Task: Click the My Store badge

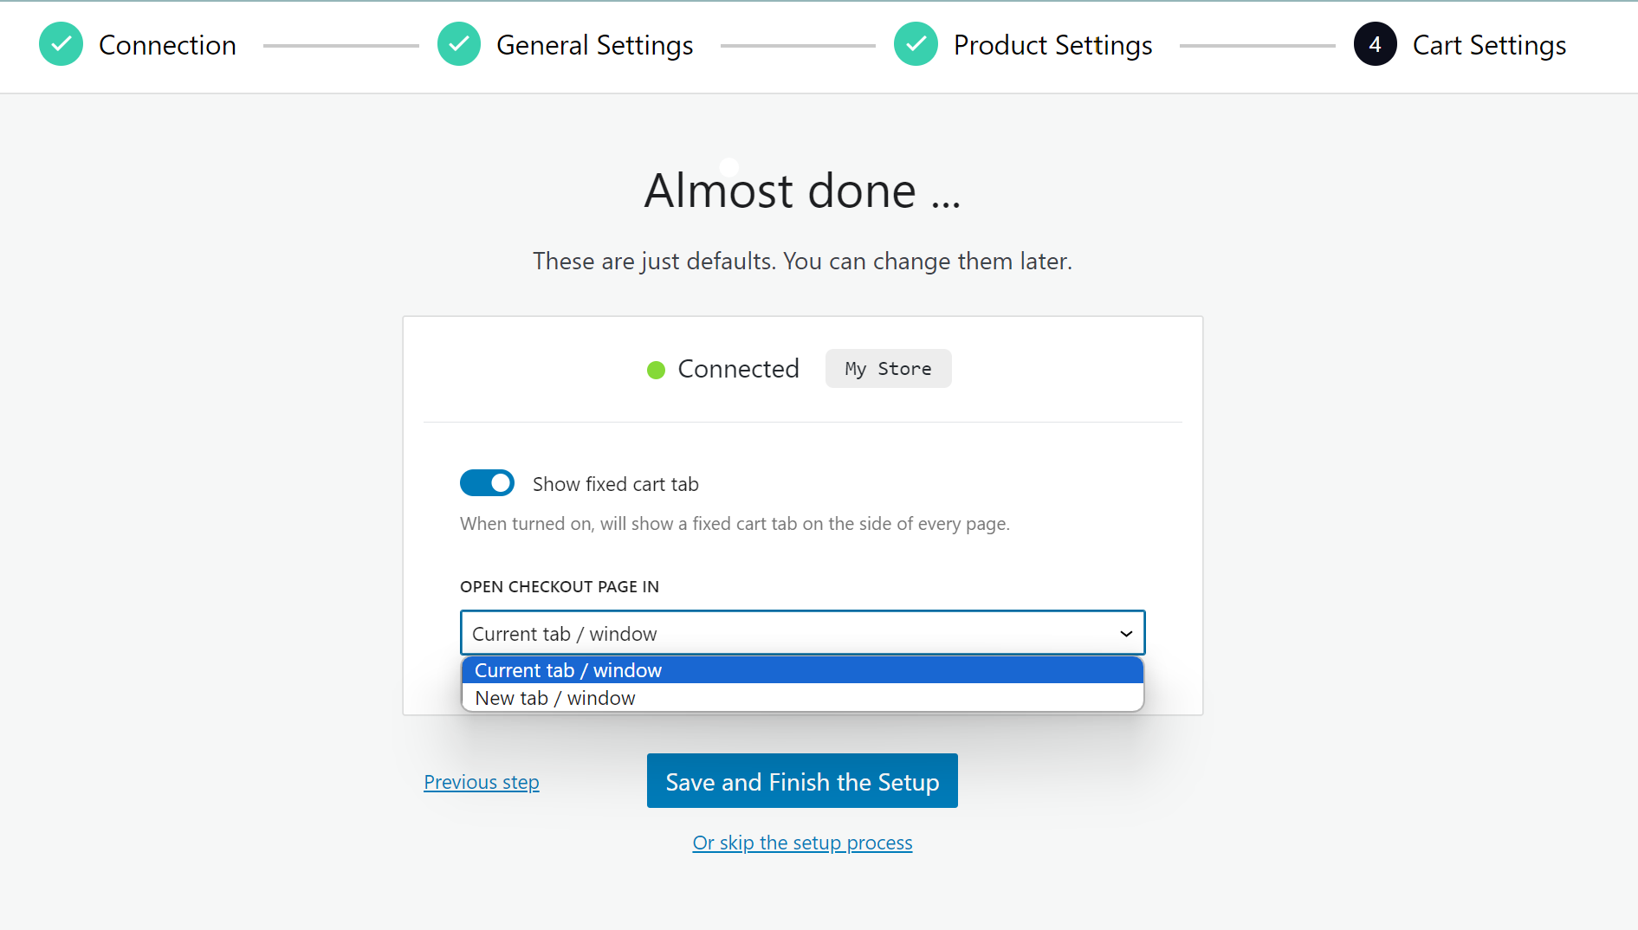Action: pyautogui.click(x=888, y=369)
